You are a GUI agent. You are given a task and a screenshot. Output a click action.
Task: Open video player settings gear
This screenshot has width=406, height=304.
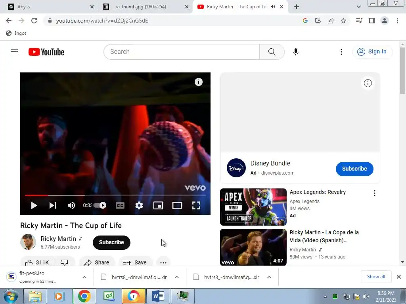[x=139, y=205]
